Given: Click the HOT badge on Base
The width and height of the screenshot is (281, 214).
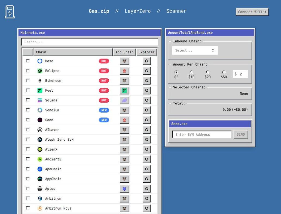Looking at the screenshot, I should coord(104,61).
